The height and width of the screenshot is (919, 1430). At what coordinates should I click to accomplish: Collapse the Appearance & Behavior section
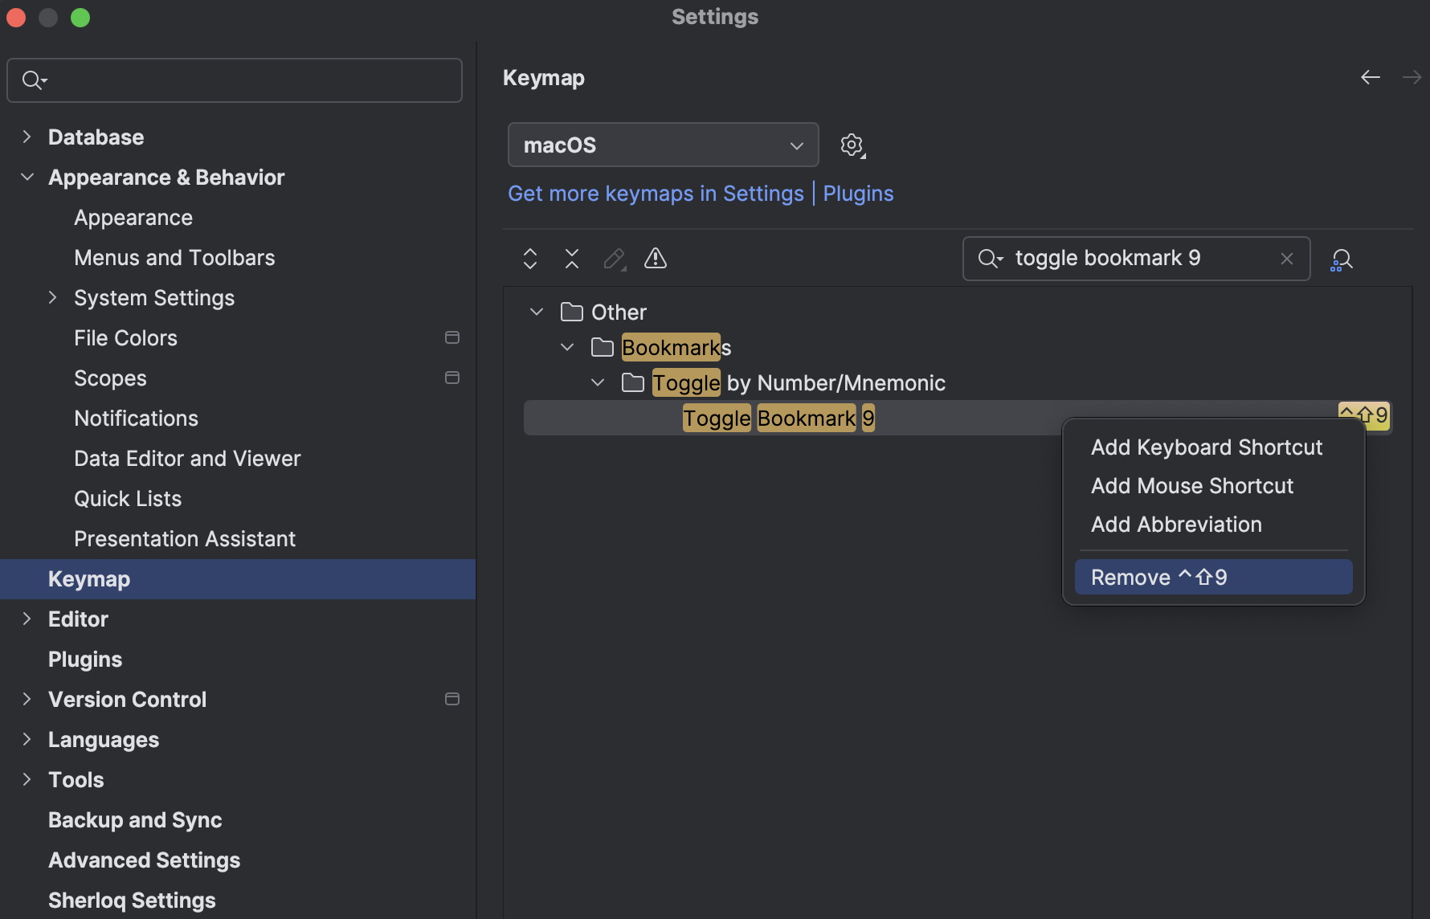pyautogui.click(x=27, y=177)
